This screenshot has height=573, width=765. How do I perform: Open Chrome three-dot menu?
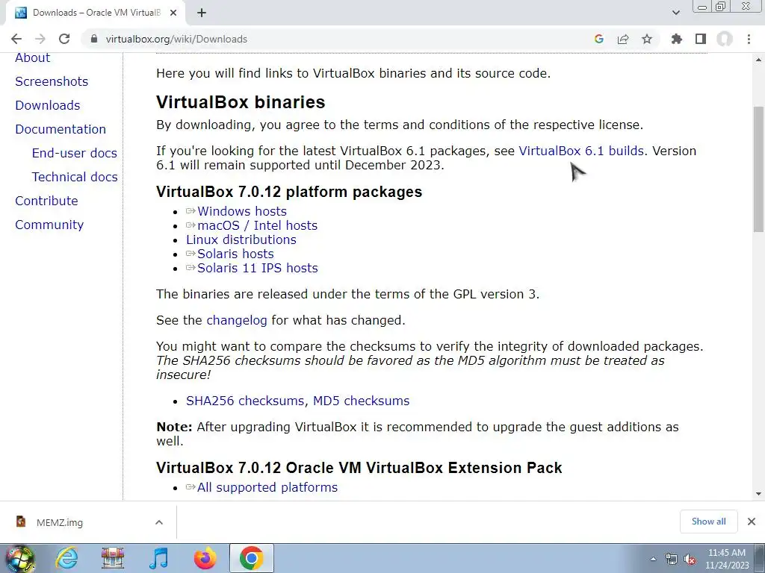coord(749,39)
